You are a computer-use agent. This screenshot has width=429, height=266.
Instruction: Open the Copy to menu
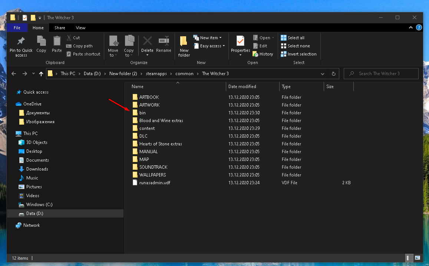coord(129,46)
